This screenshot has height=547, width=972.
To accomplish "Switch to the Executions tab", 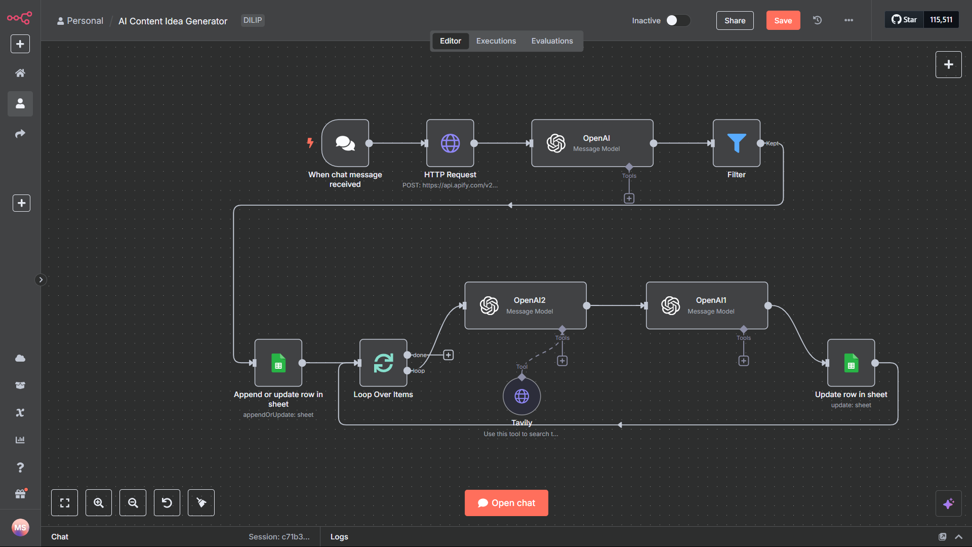I will pyautogui.click(x=496, y=41).
